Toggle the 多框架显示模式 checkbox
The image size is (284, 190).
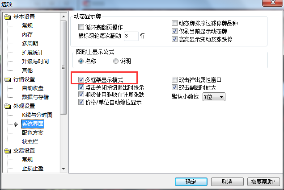pyautogui.click(x=81, y=79)
